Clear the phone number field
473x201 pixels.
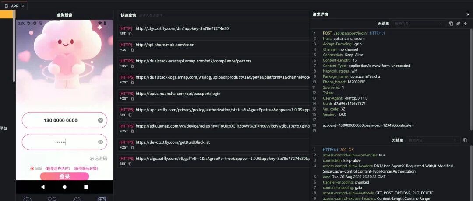[100, 120]
